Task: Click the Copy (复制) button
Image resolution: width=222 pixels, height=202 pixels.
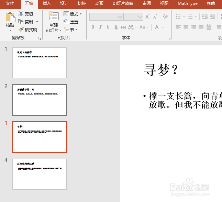Action: (x=26, y=22)
